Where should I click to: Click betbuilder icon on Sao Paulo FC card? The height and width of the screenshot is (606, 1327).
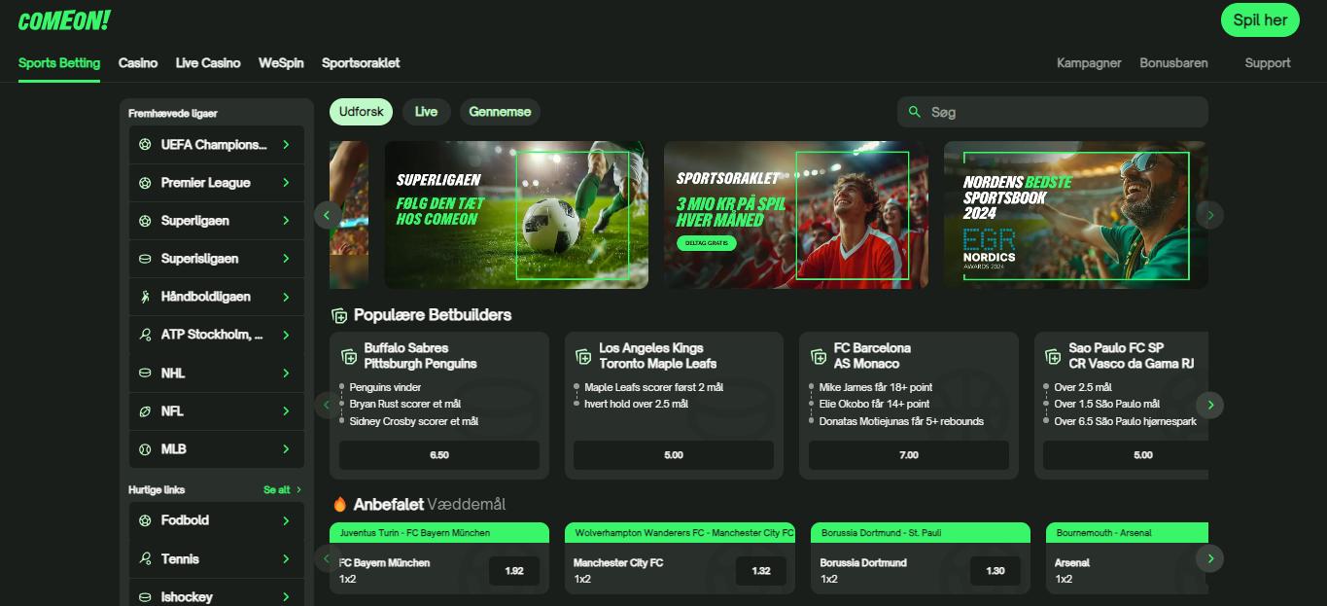[1053, 356]
